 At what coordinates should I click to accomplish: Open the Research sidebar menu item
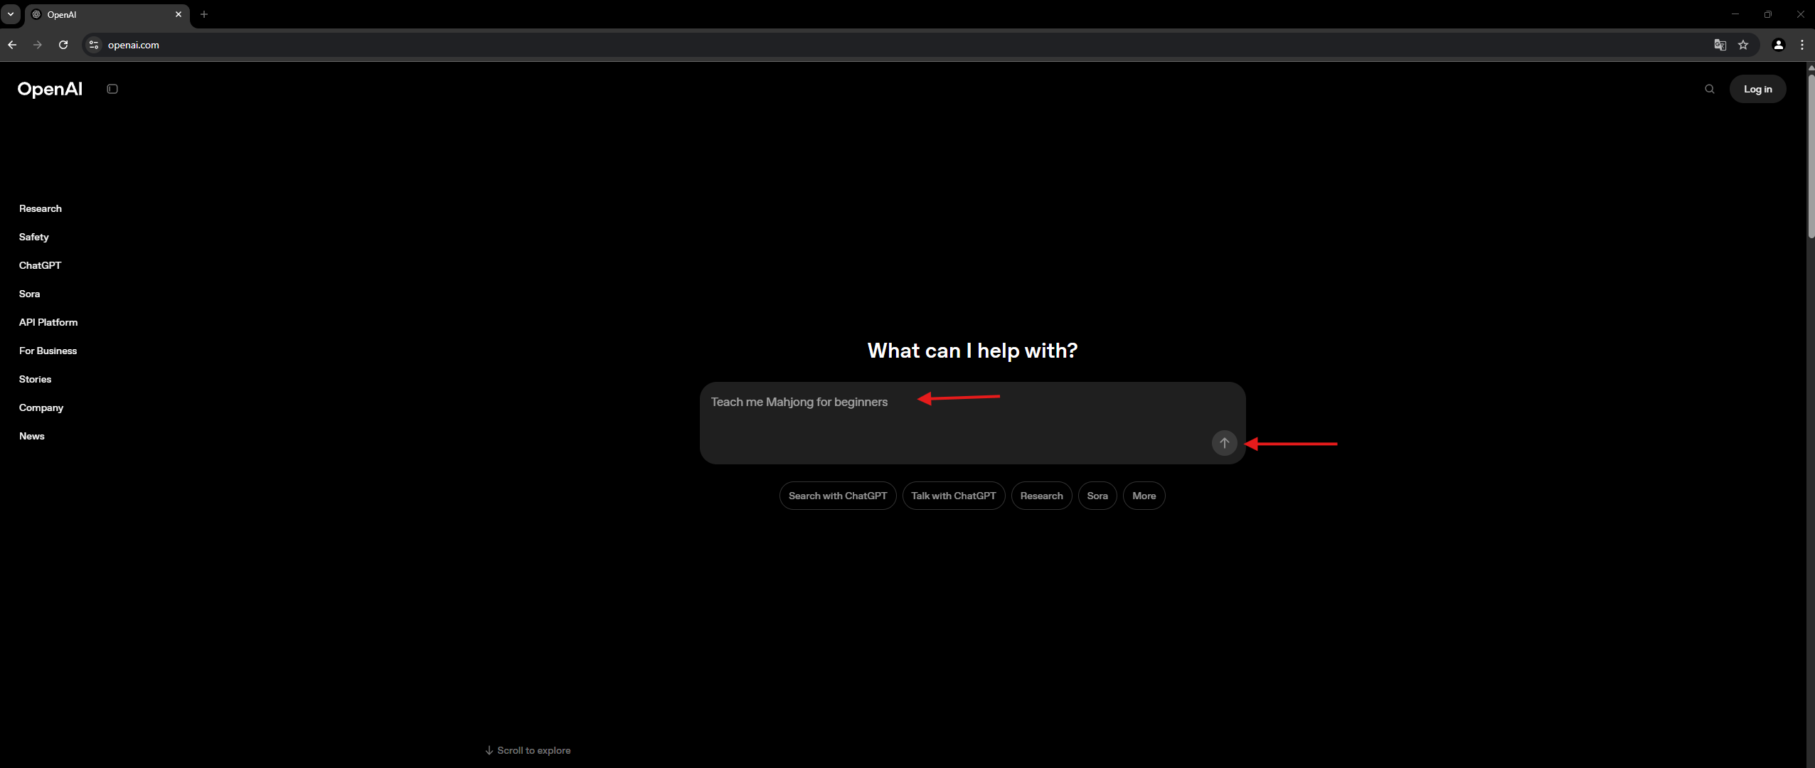click(41, 208)
